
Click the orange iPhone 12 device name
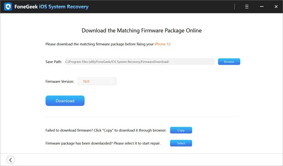tap(163, 44)
